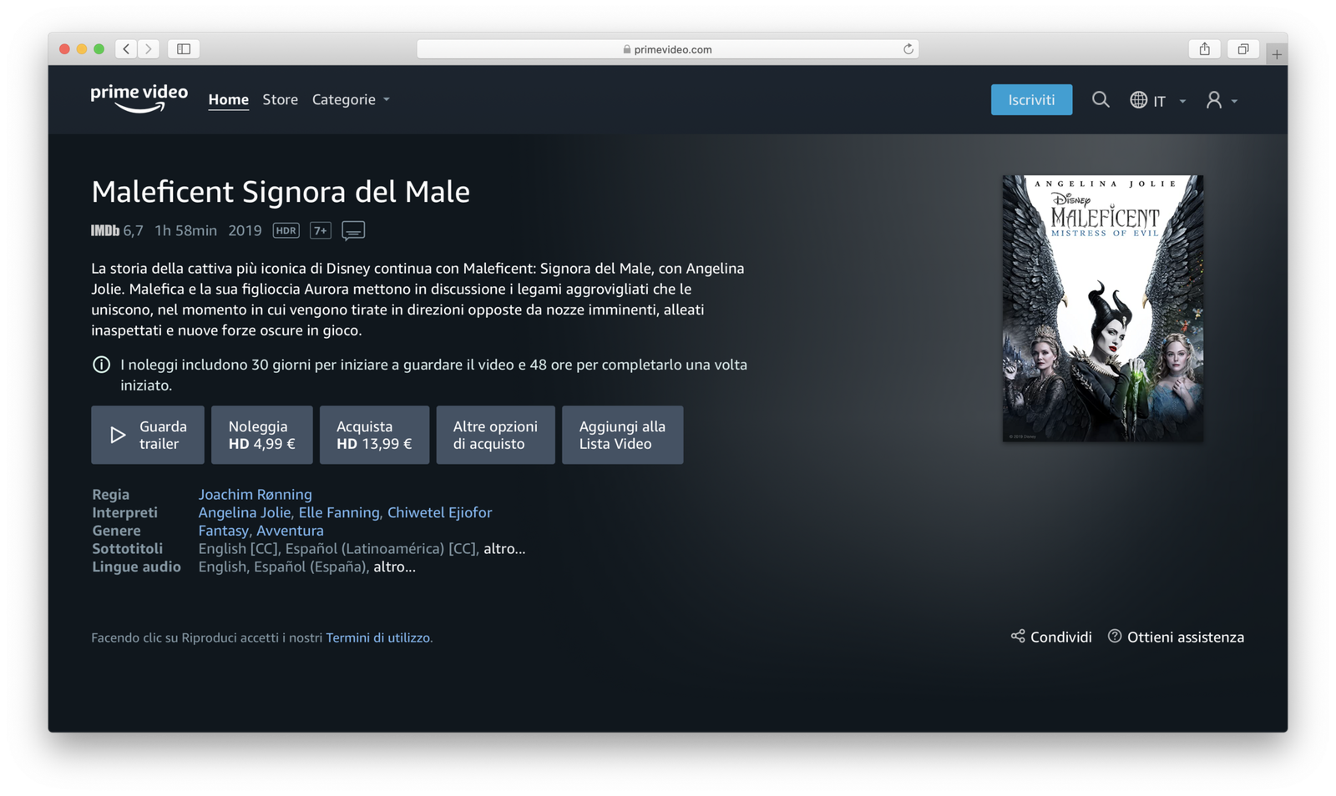Click the Sottotitoli label
Screen dimensions: 1336x796
[127, 549]
